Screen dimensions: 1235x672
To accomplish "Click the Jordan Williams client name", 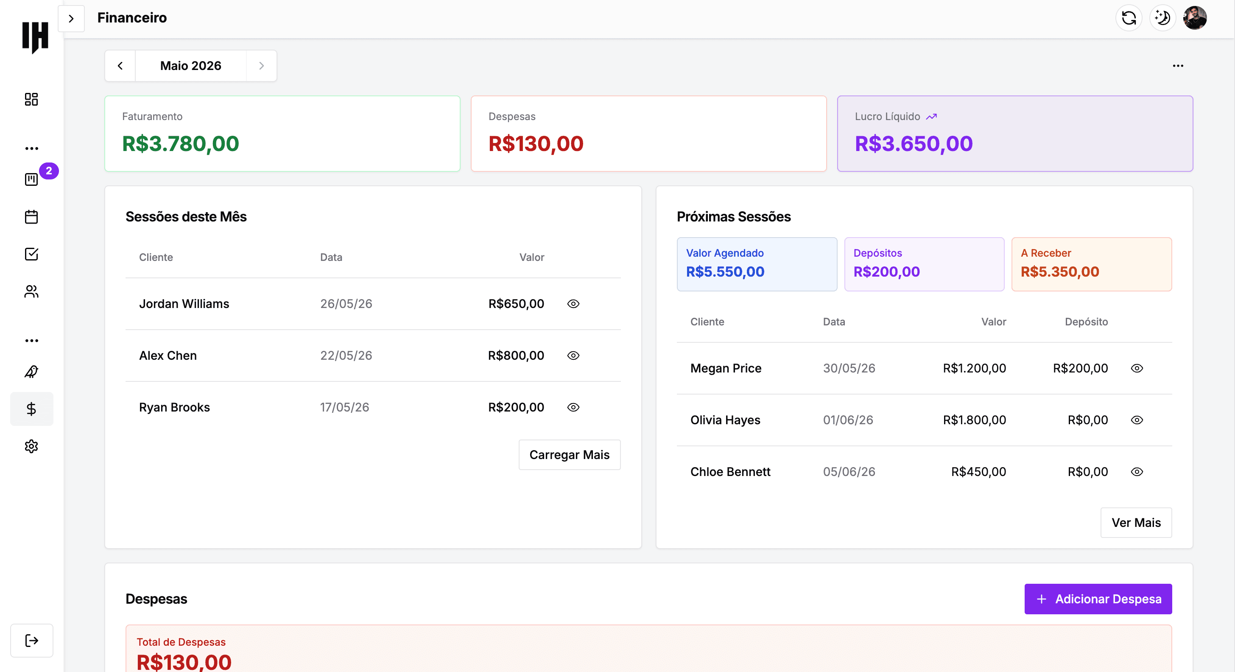I will click(184, 304).
